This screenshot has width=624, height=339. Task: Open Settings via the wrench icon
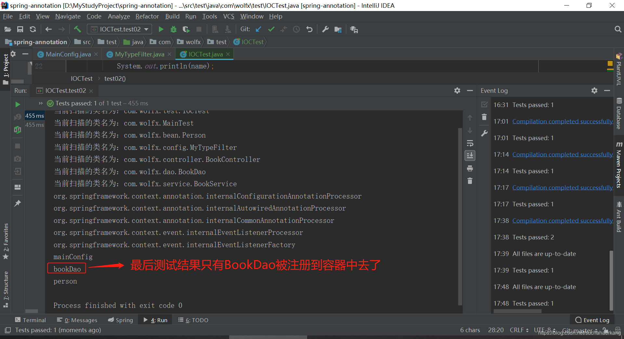point(325,30)
